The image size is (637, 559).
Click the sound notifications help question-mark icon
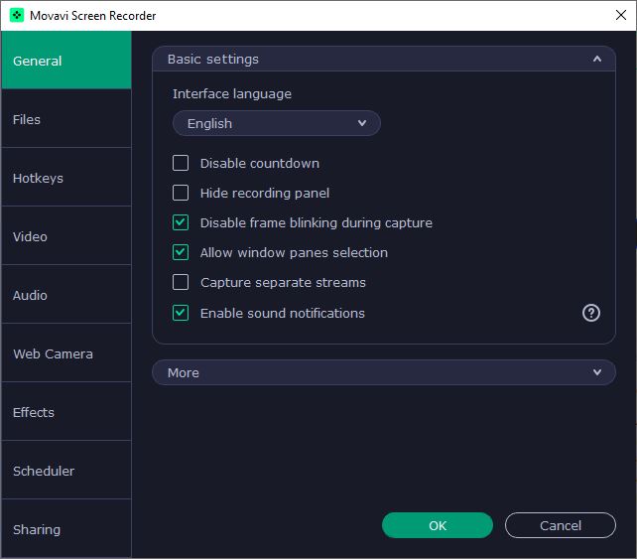click(590, 313)
